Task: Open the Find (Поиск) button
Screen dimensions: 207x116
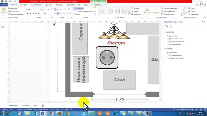Action: pos(192,8)
